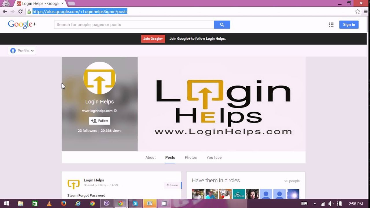
Task: Click the starburst avatar at row end
Action: (x=293, y=194)
